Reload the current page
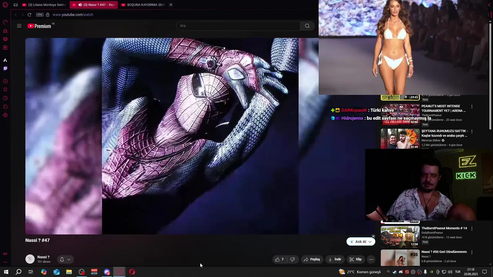Image resolution: width=493 pixels, height=277 pixels. coord(29,15)
